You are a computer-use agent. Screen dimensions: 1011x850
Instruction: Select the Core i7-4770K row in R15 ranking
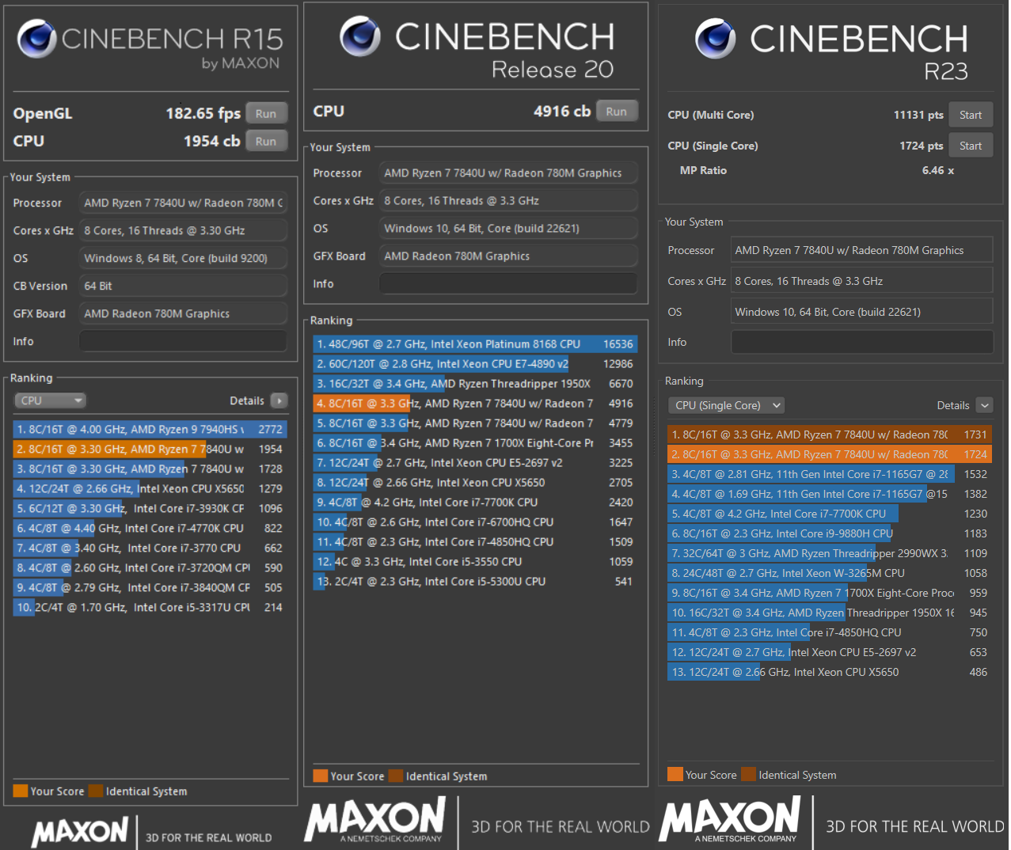(150, 528)
